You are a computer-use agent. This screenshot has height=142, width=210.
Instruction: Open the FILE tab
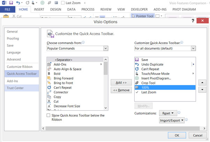click(x=8, y=9)
